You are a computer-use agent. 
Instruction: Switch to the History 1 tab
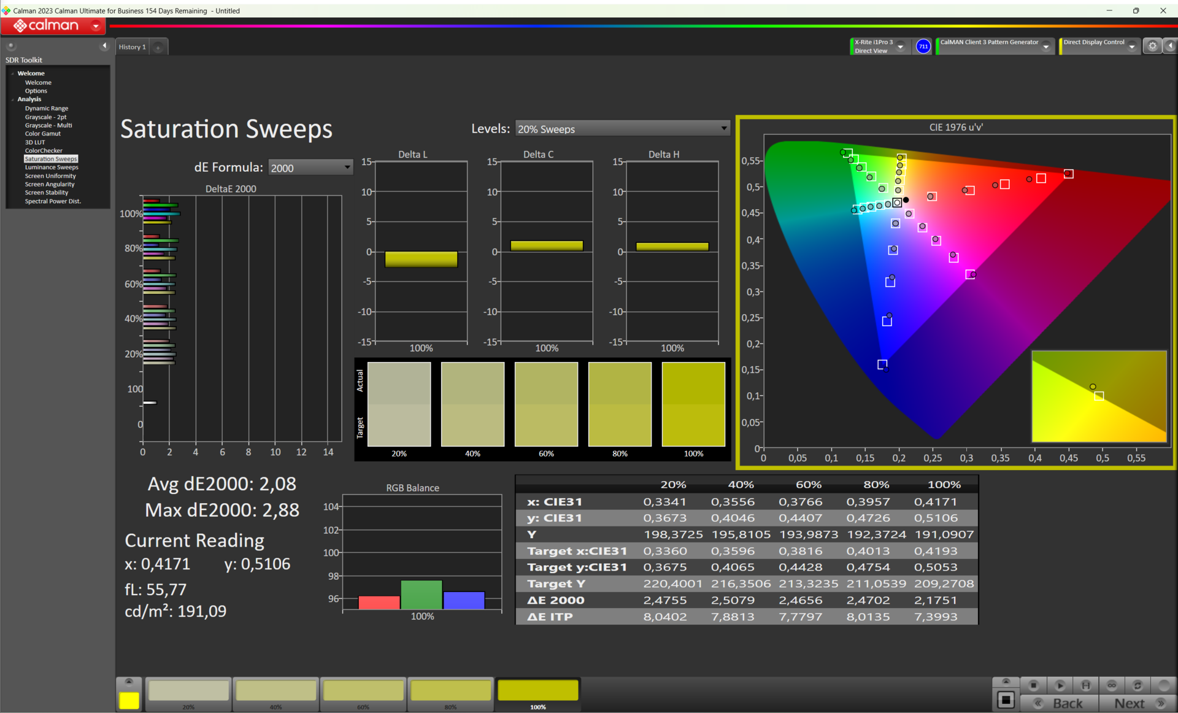coord(132,47)
